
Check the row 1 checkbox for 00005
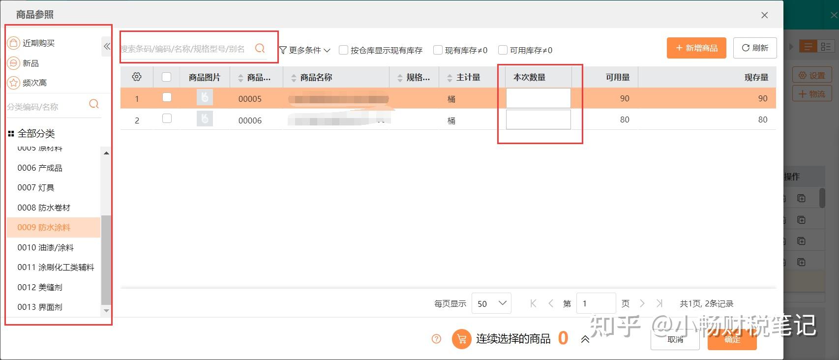coord(167,97)
